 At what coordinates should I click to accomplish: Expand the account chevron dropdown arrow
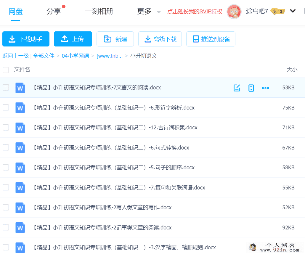pyautogui.click(x=293, y=11)
